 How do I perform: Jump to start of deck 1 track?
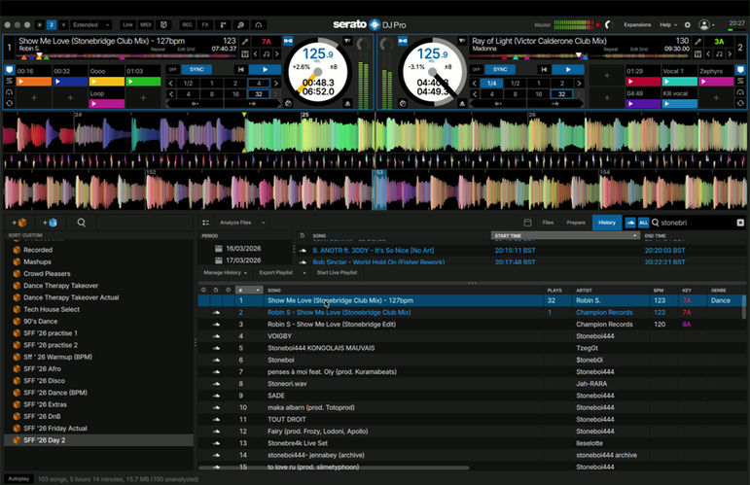coord(241,70)
